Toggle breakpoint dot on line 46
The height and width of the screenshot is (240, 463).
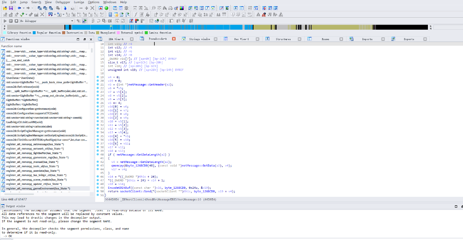97,176
